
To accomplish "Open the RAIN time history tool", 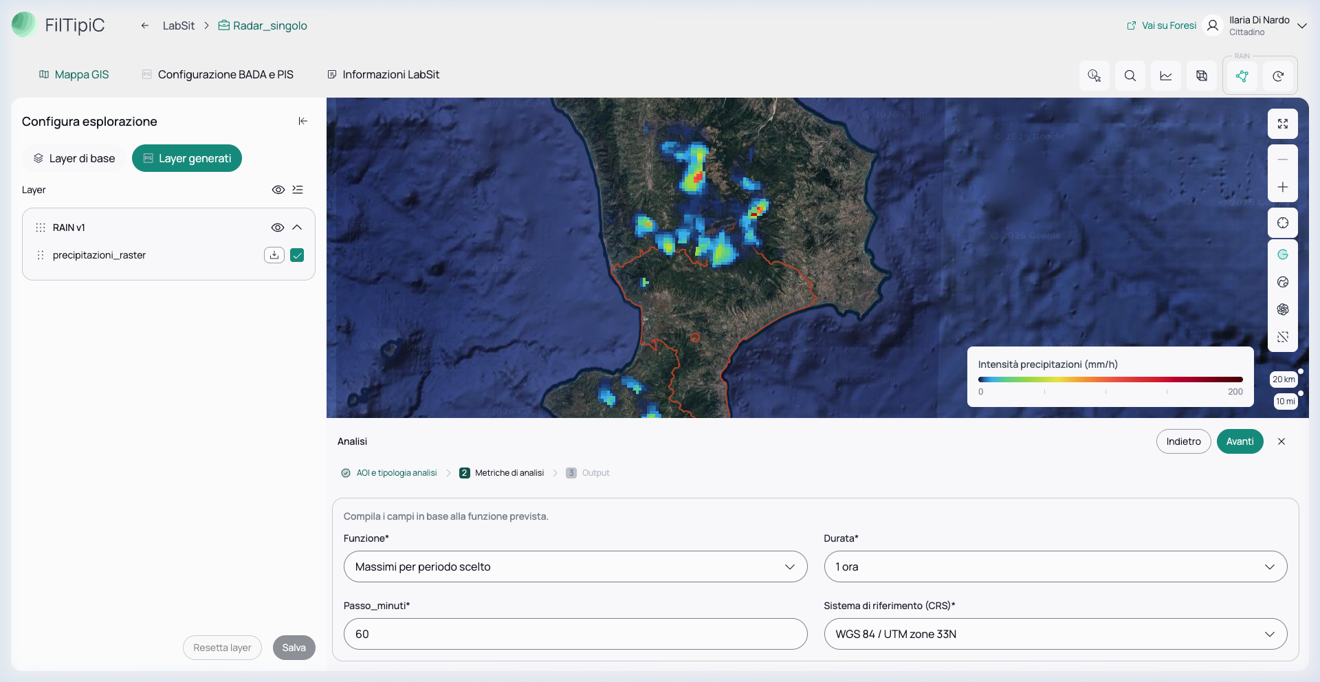I will click(1278, 76).
